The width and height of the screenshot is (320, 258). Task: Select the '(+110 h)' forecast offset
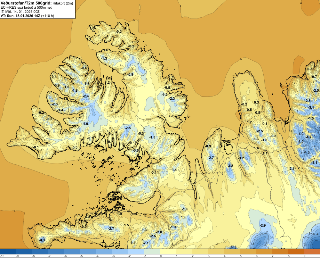[x=48, y=16]
